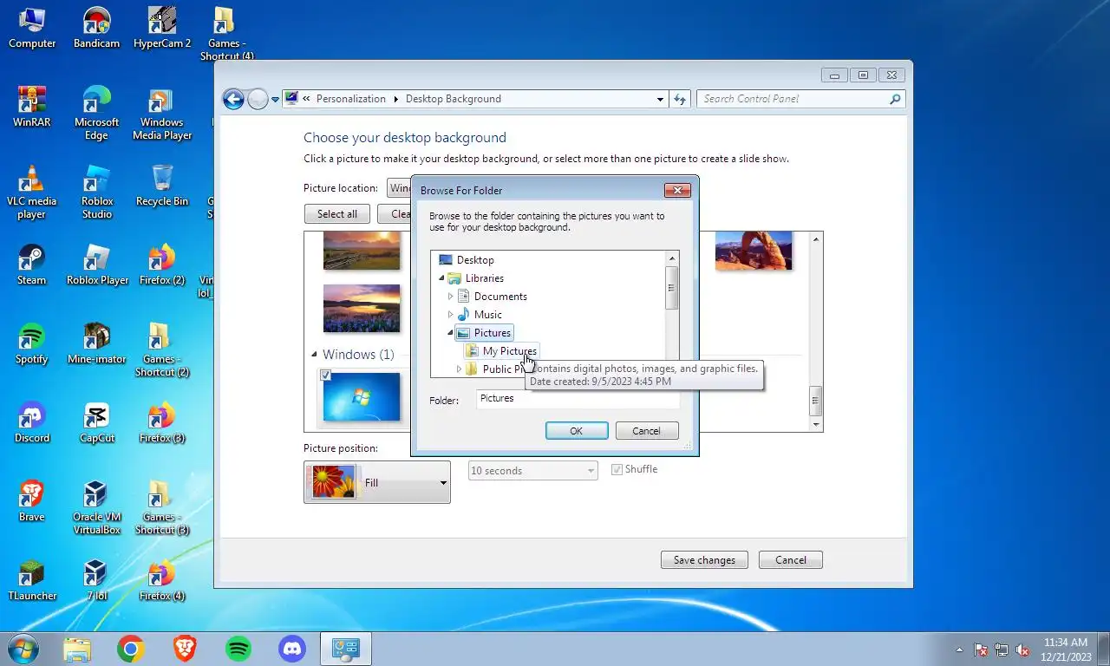Click OK in Browse For Folder

577,431
